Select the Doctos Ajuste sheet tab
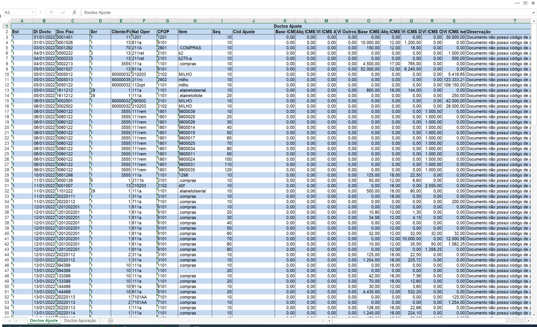 [44, 321]
